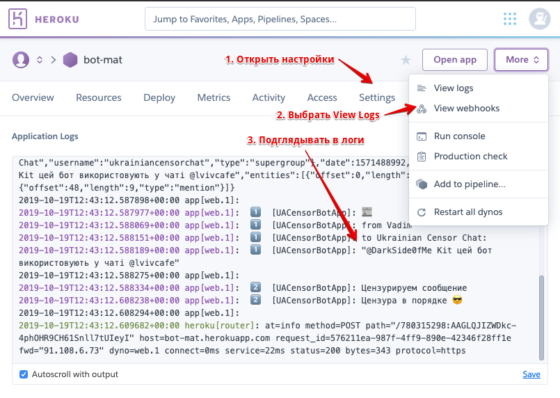Image resolution: width=560 pixels, height=398 pixels.
Task: Click the bot-mat hexagon app icon
Action: point(70,60)
